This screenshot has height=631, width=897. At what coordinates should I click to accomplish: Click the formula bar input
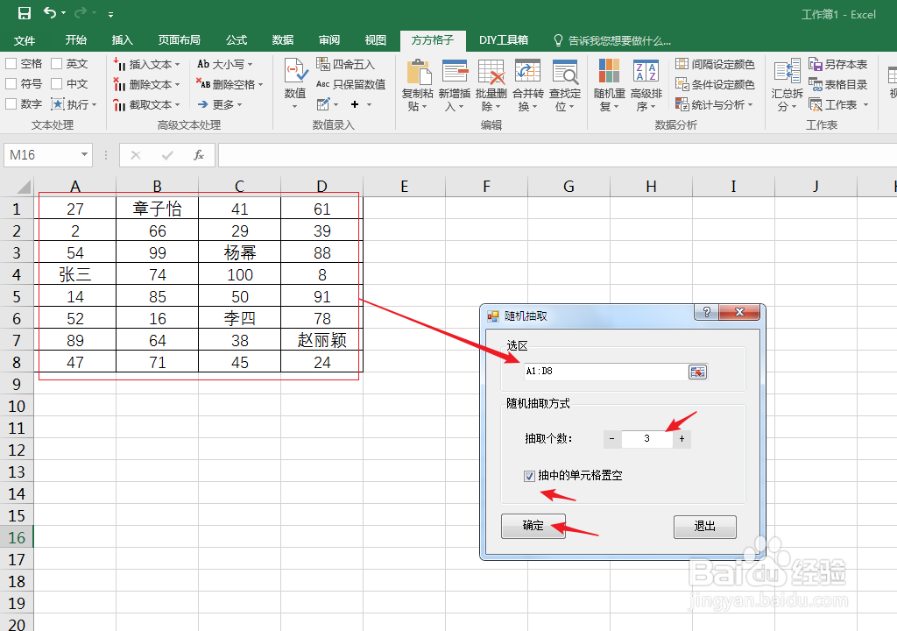[x=557, y=155]
